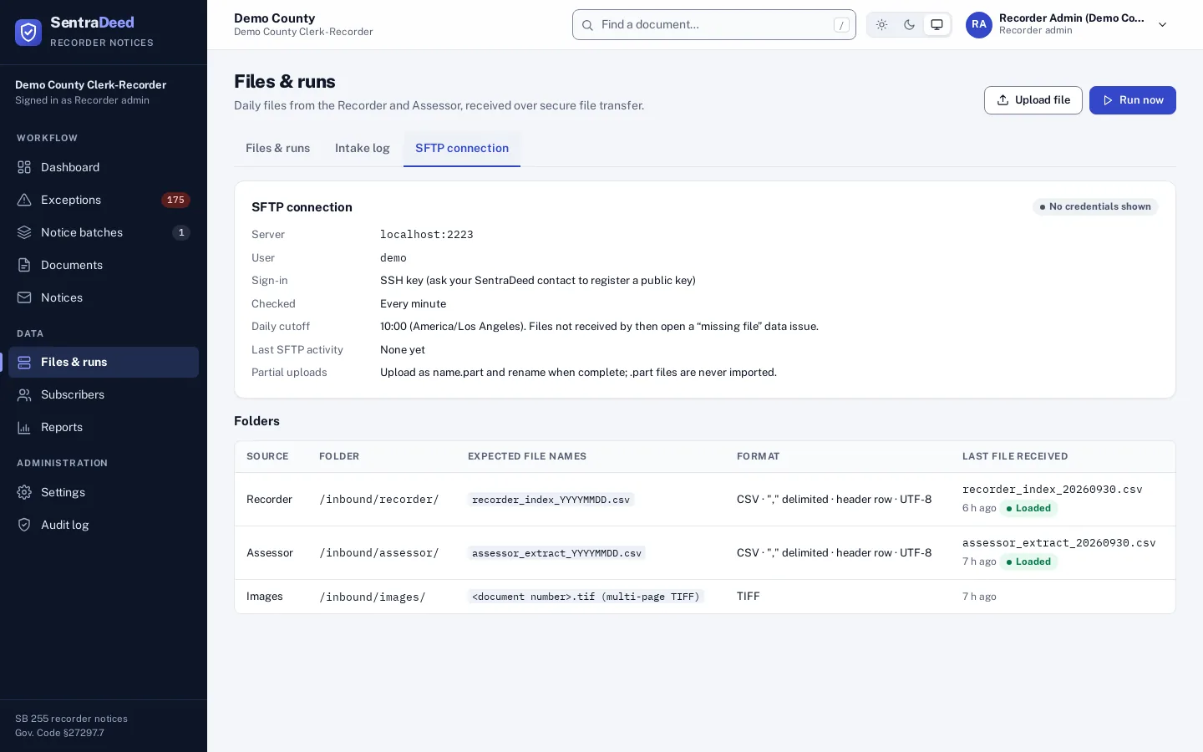Select the SFTP connection tab
The height and width of the screenshot is (752, 1203).
click(x=462, y=149)
